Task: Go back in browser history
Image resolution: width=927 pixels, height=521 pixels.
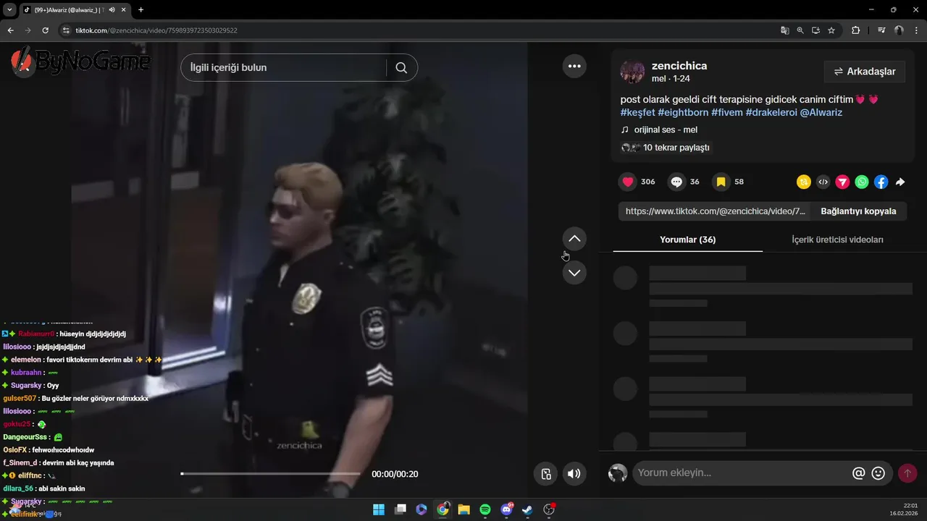Action: (10, 30)
